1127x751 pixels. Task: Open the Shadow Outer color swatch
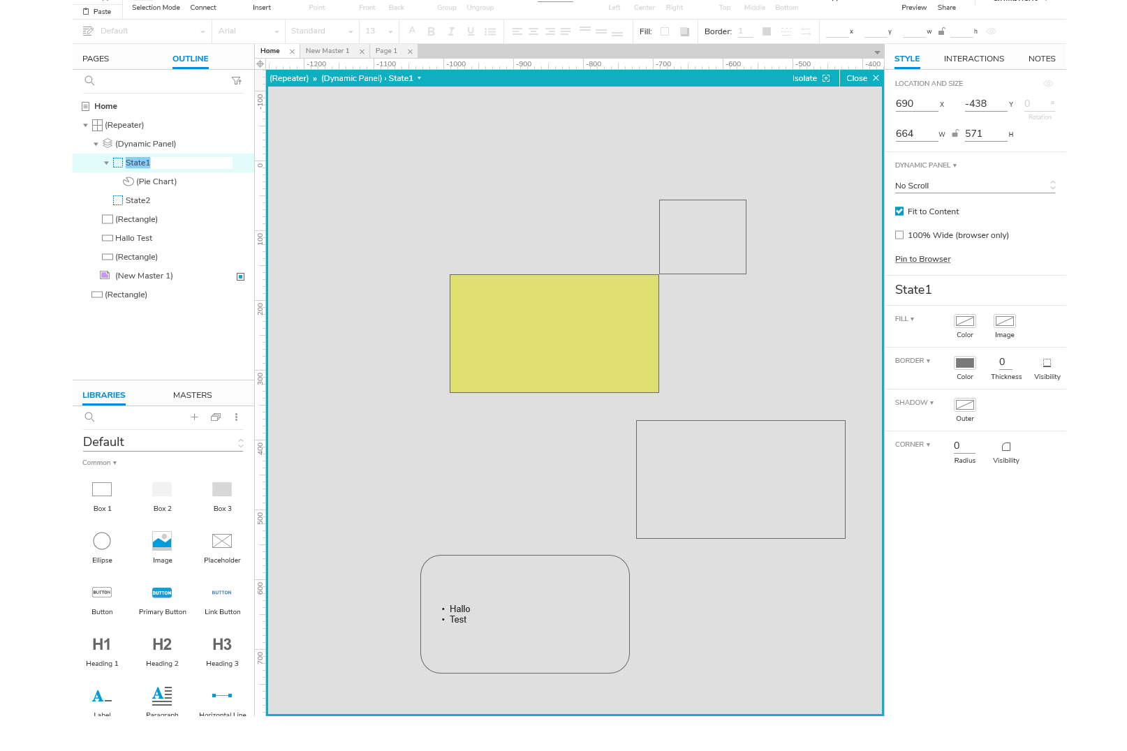tap(964, 406)
